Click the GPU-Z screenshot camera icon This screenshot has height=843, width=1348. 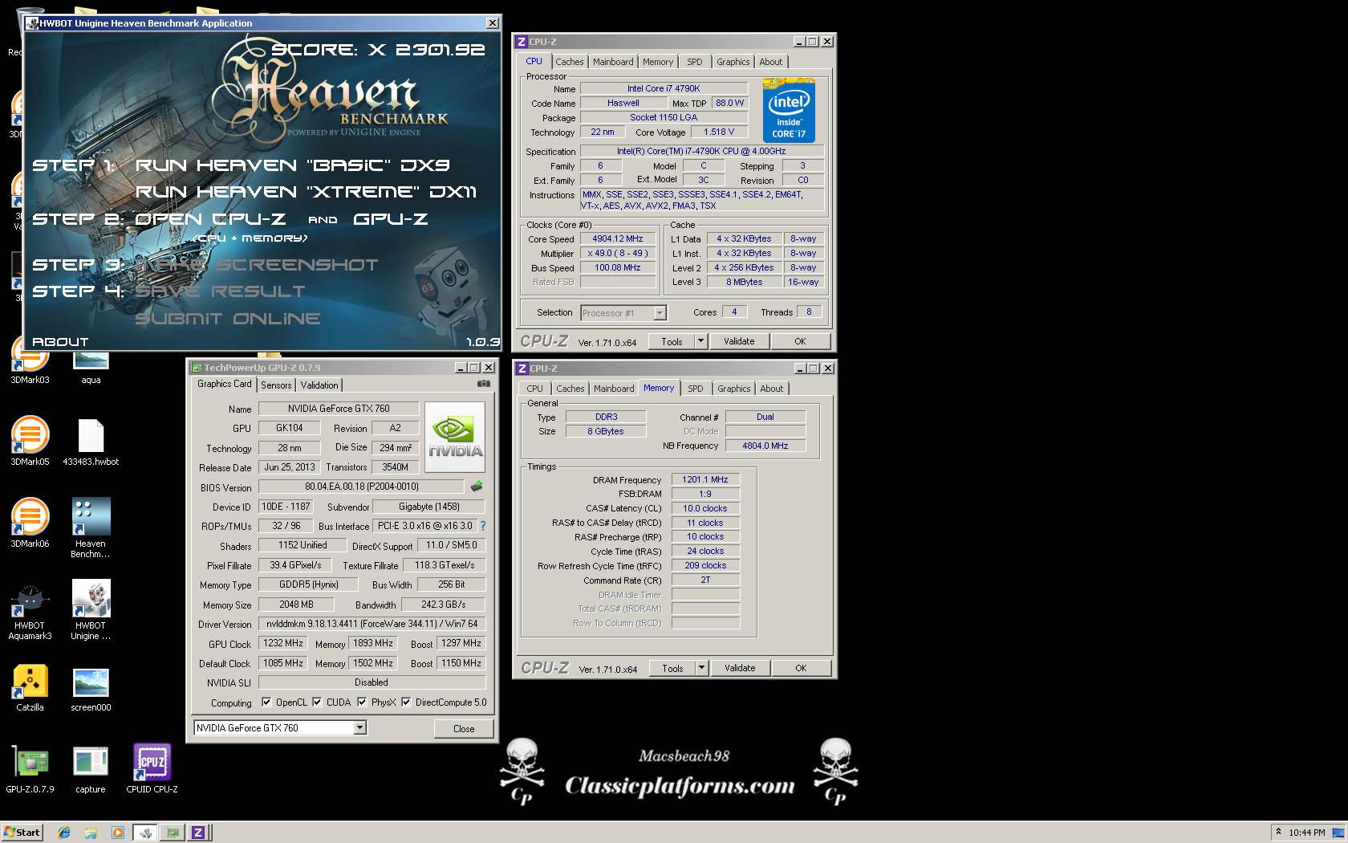click(x=483, y=384)
